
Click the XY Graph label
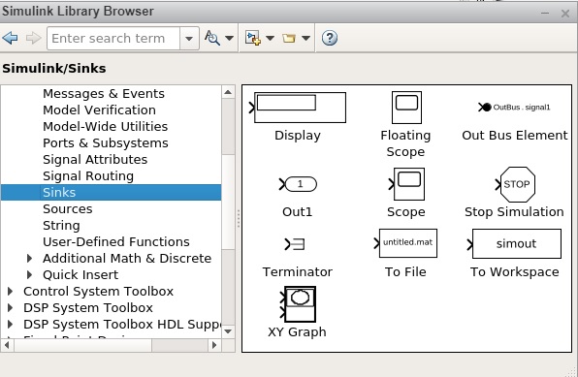click(x=297, y=332)
